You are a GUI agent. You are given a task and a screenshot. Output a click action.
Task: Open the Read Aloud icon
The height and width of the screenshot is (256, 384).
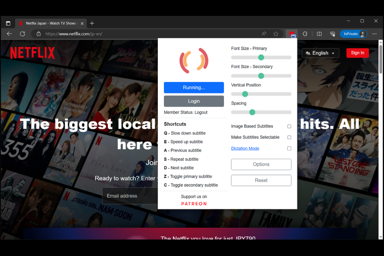tap(264, 34)
